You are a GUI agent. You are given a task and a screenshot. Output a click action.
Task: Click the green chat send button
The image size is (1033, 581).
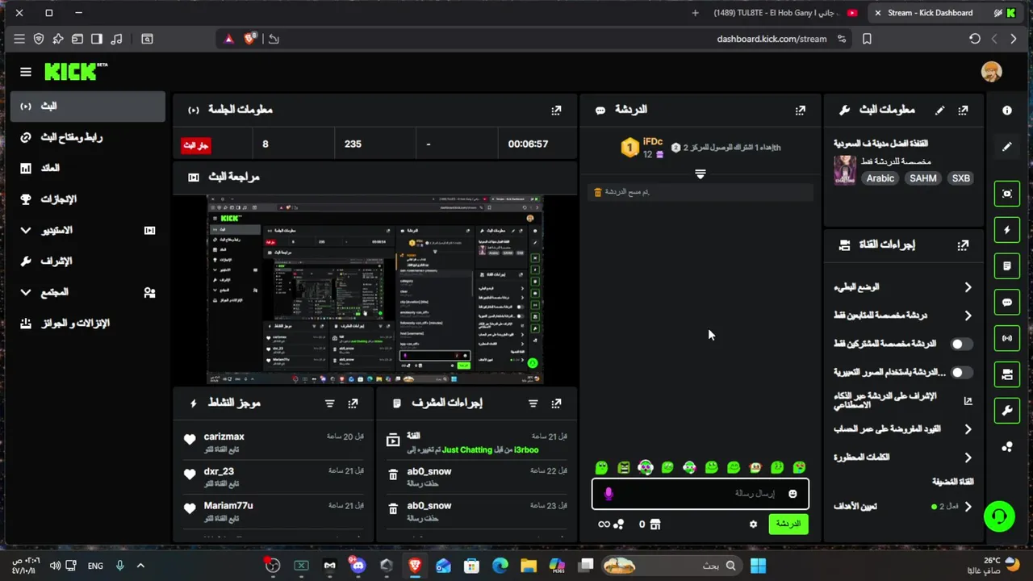point(788,524)
